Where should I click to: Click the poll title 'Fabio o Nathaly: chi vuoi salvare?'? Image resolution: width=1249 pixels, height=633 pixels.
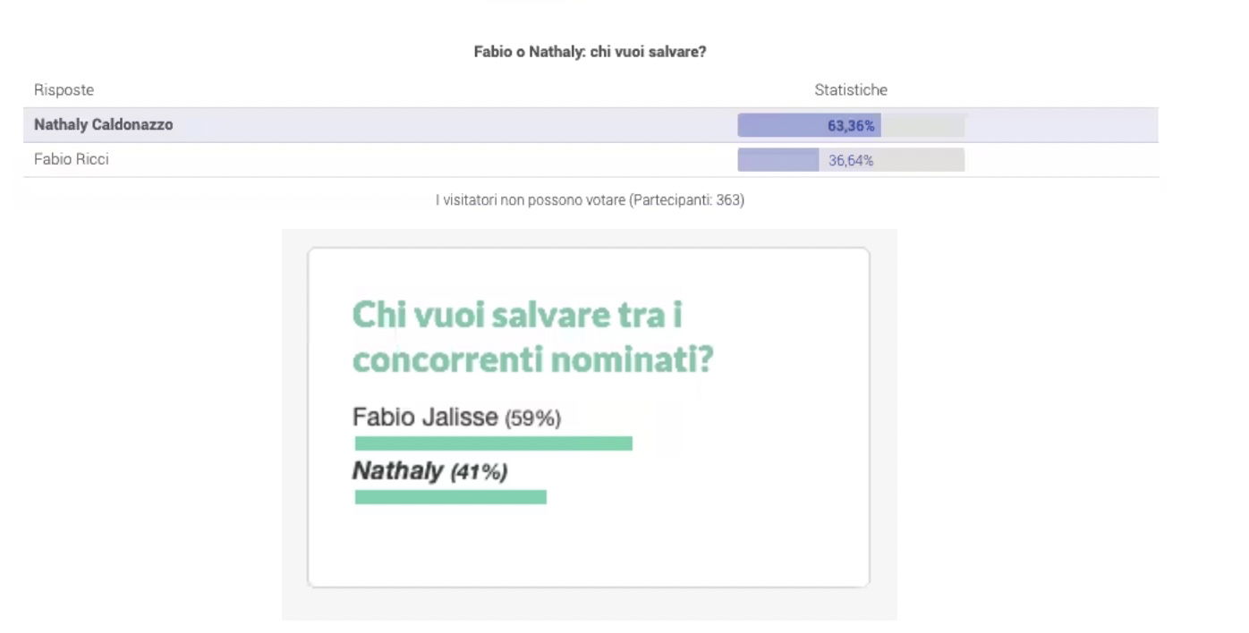(x=590, y=52)
